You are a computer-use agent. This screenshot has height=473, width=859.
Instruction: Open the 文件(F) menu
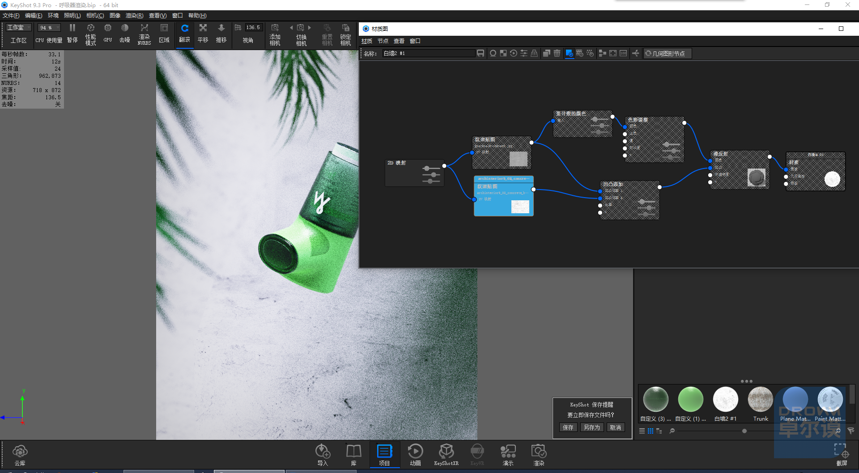(x=11, y=16)
